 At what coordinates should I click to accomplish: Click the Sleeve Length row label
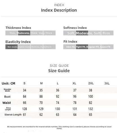point(13,115)
